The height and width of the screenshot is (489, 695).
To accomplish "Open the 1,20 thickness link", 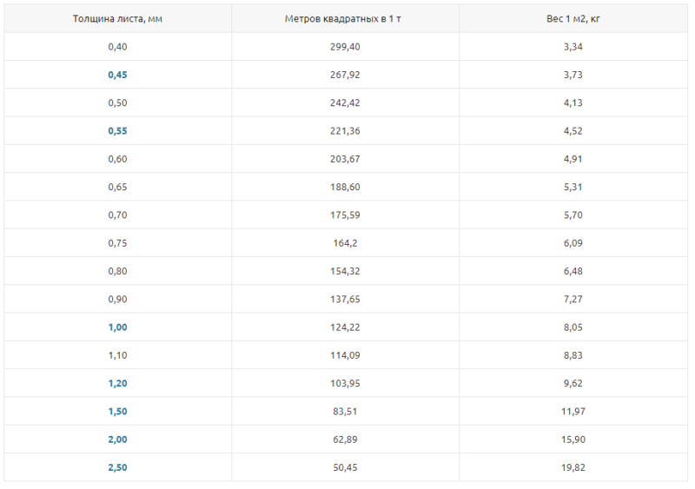I will [x=117, y=384].
